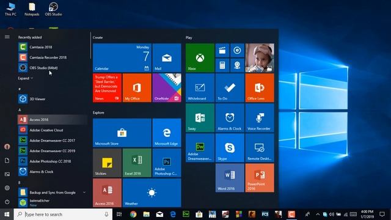Open the Adobe Photoshop tile
The height and width of the screenshot is (220, 391).
pyautogui.click(x=167, y=163)
